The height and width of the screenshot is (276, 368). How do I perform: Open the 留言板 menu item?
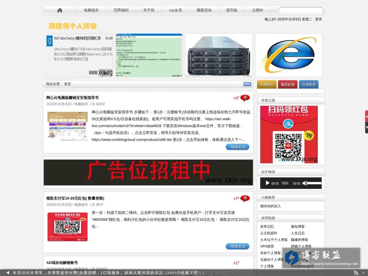(x=232, y=10)
